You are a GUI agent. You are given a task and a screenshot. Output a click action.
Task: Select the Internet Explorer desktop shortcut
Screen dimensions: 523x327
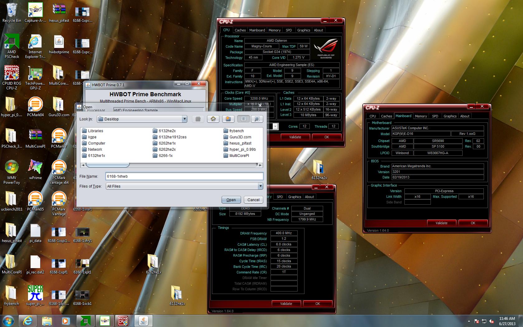coord(35,46)
